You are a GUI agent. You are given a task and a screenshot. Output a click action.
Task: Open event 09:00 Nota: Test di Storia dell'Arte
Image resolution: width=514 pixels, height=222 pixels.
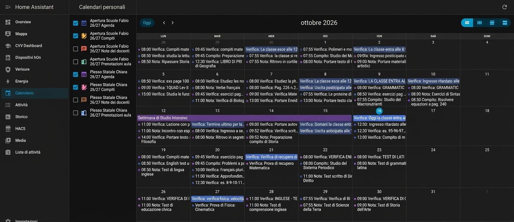point(379,207)
